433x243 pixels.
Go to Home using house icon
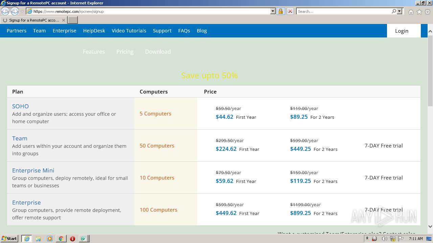411,12
